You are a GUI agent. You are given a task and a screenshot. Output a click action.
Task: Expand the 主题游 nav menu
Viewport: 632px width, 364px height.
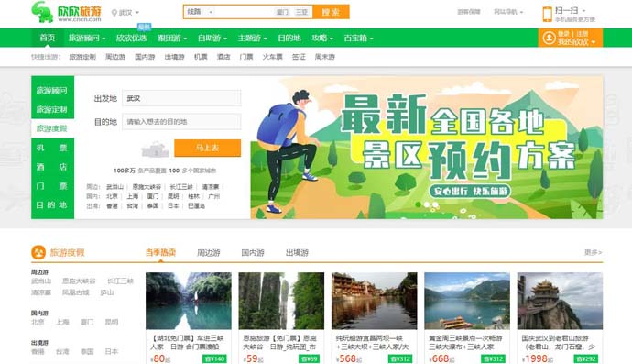click(252, 38)
